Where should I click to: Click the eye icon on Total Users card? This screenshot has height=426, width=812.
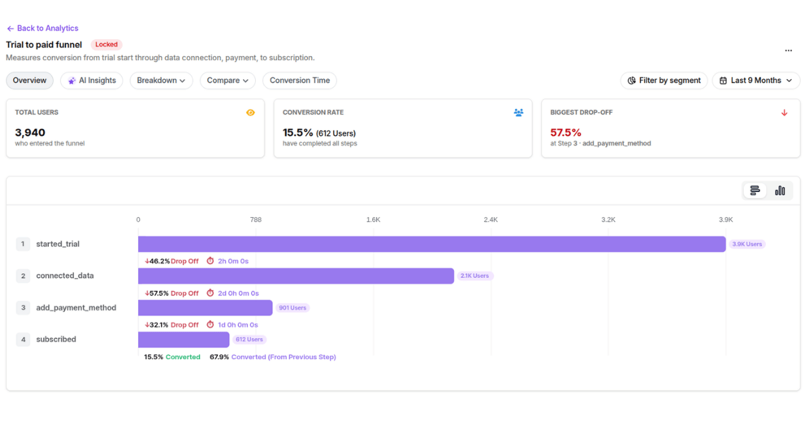coord(250,113)
